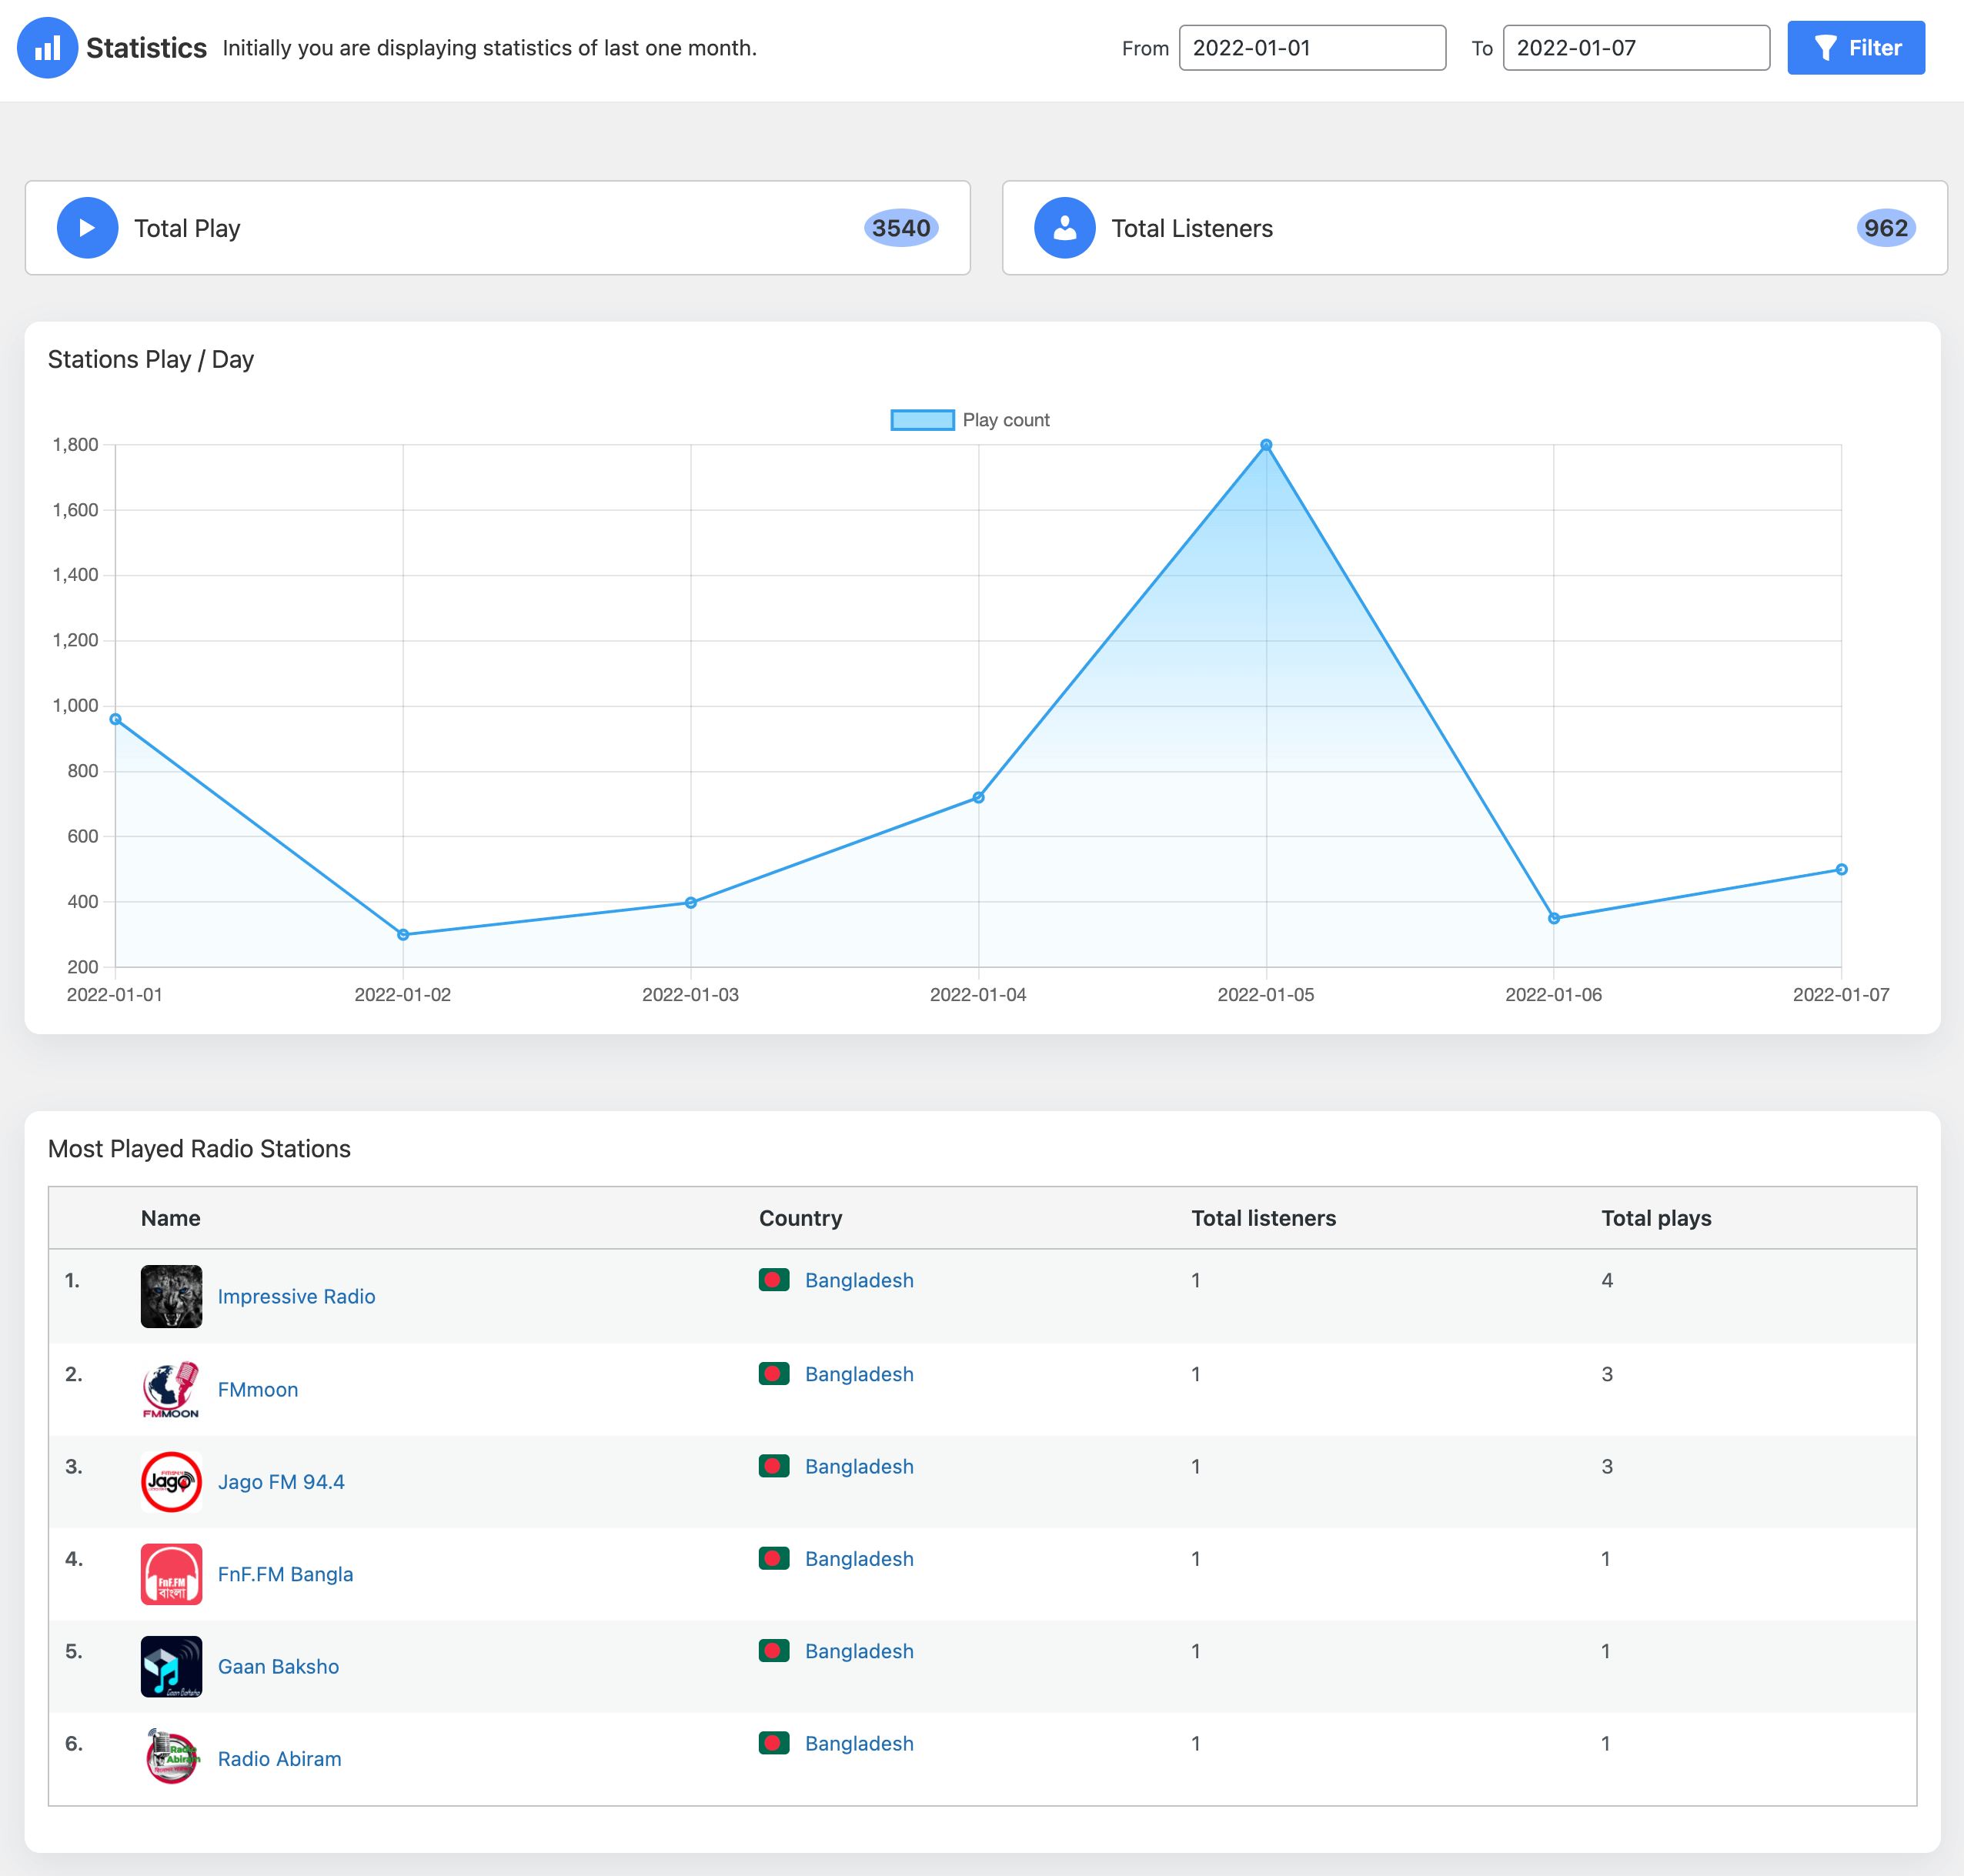1964x1876 pixels.
Task: Open the Gaan Baksho station link
Action: point(278,1666)
